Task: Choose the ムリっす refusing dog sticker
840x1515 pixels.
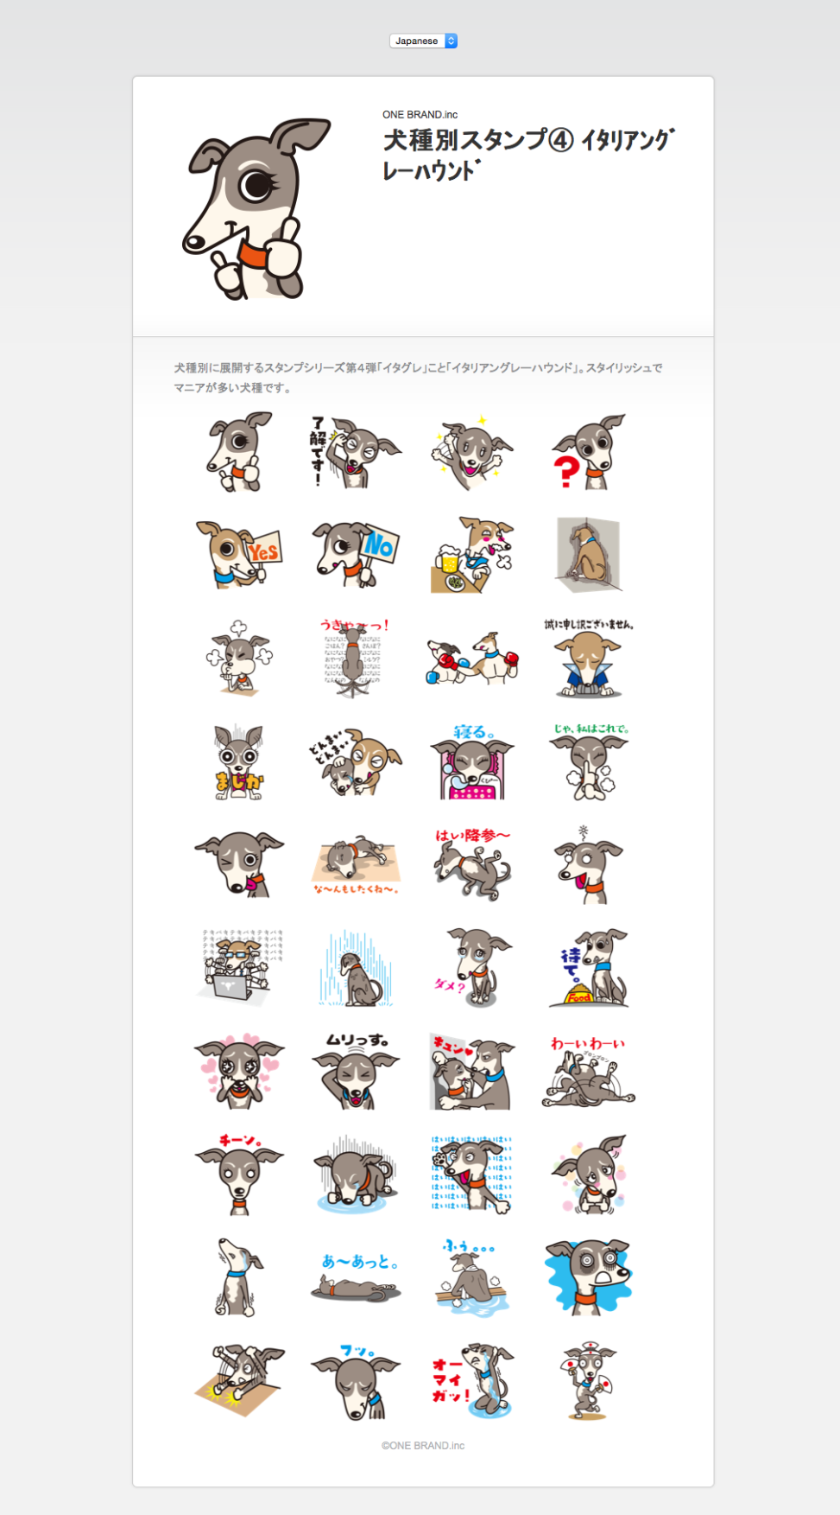Action: (356, 1071)
